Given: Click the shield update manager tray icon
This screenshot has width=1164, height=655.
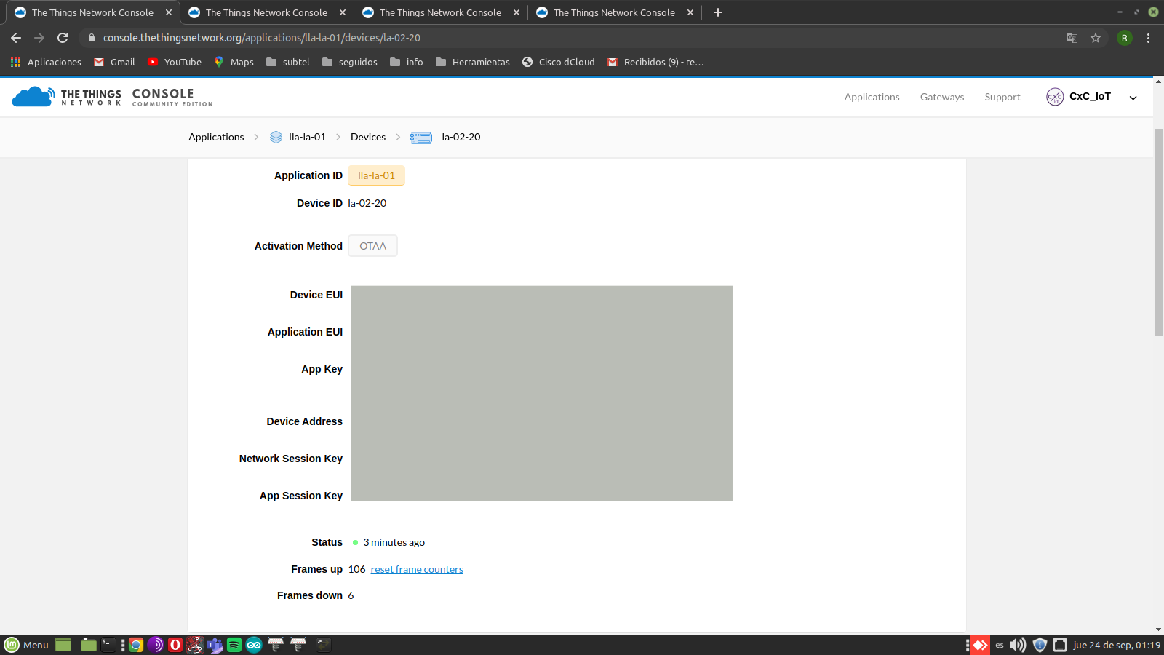Looking at the screenshot, I should (1040, 645).
